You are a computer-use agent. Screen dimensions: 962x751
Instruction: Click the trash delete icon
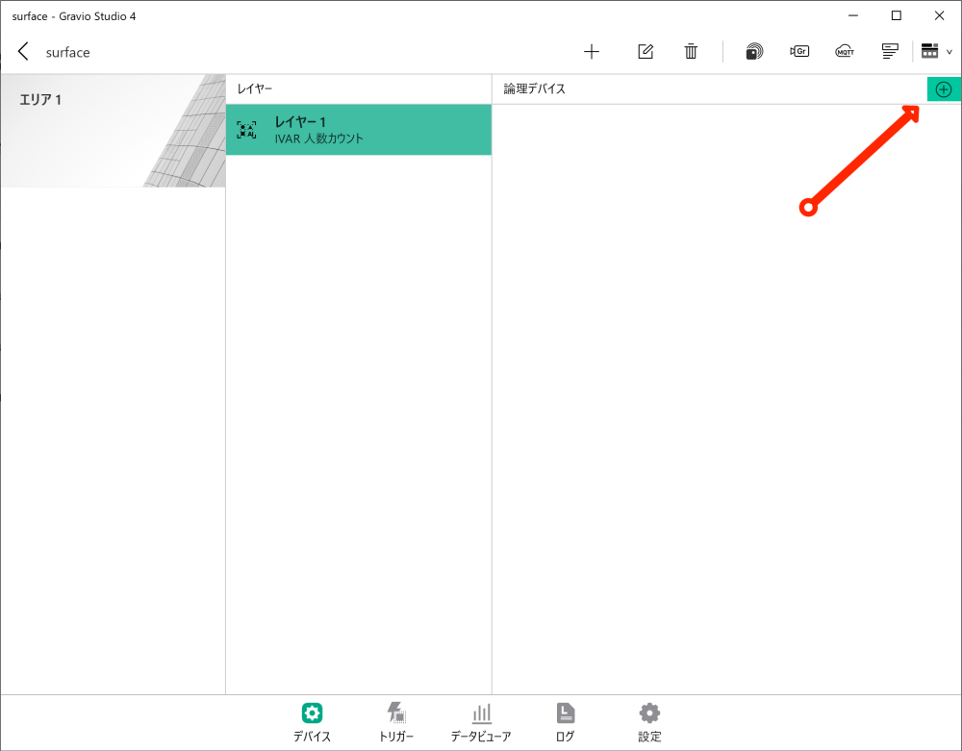pyautogui.click(x=691, y=52)
